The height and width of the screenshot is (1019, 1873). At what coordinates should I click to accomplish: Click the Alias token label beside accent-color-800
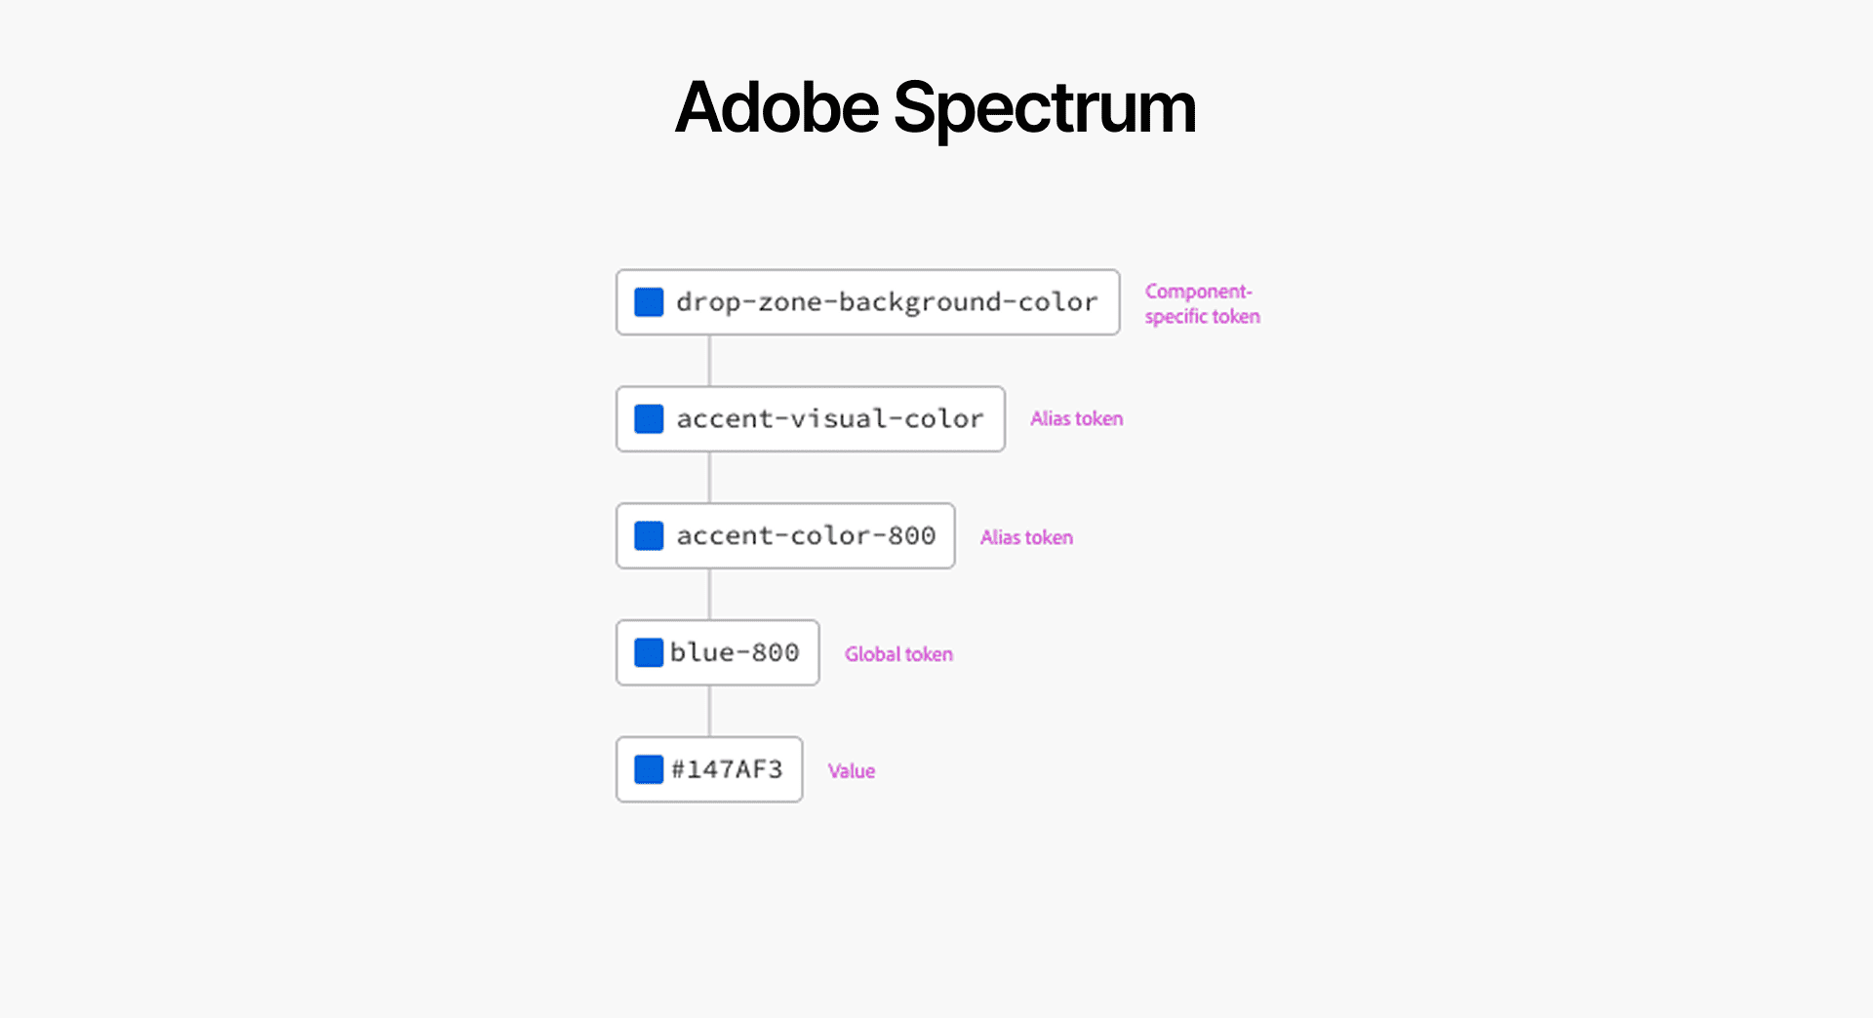point(1026,537)
